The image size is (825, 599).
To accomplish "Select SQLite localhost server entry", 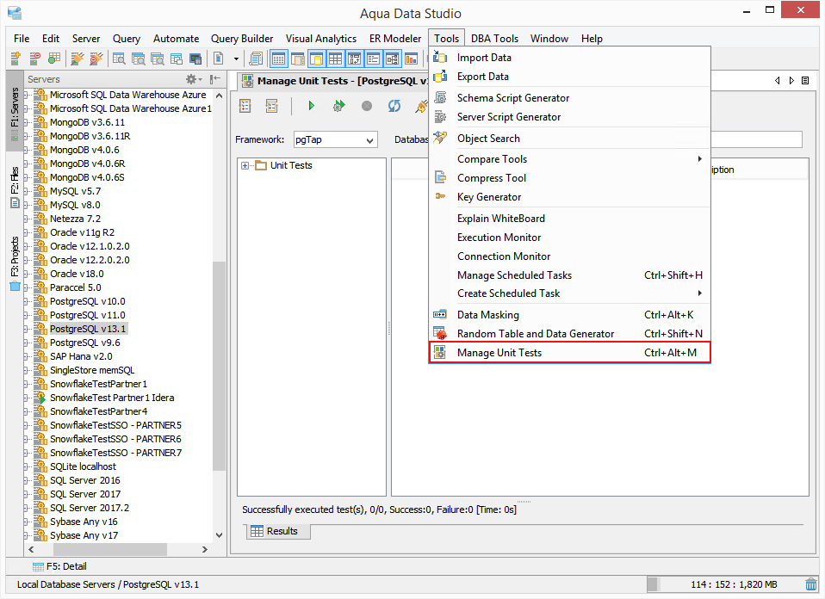I will (84, 467).
